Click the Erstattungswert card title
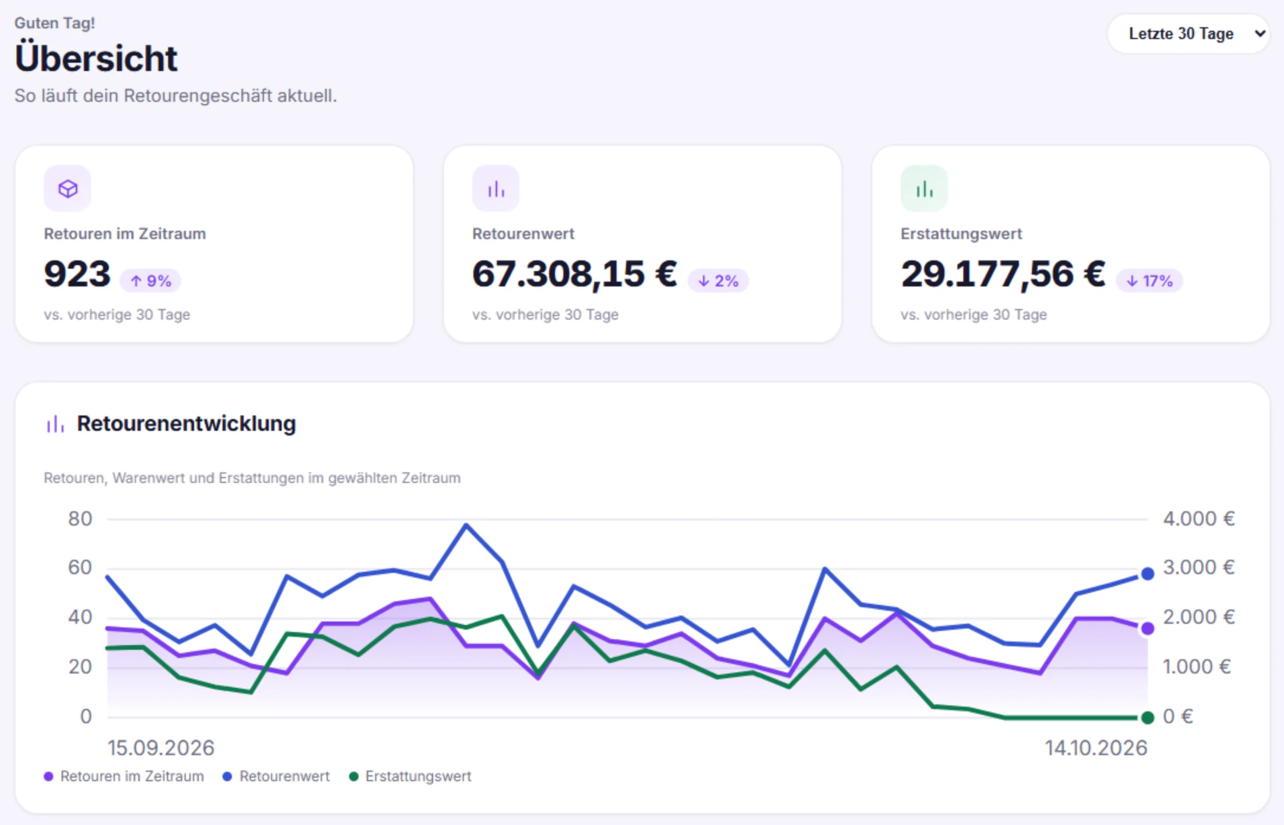 click(962, 234)
